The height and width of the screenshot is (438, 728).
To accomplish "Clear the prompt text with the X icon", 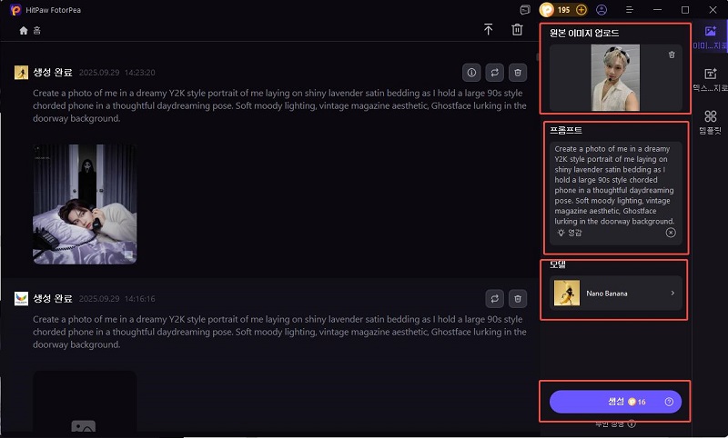I will (x=671, y=233).
